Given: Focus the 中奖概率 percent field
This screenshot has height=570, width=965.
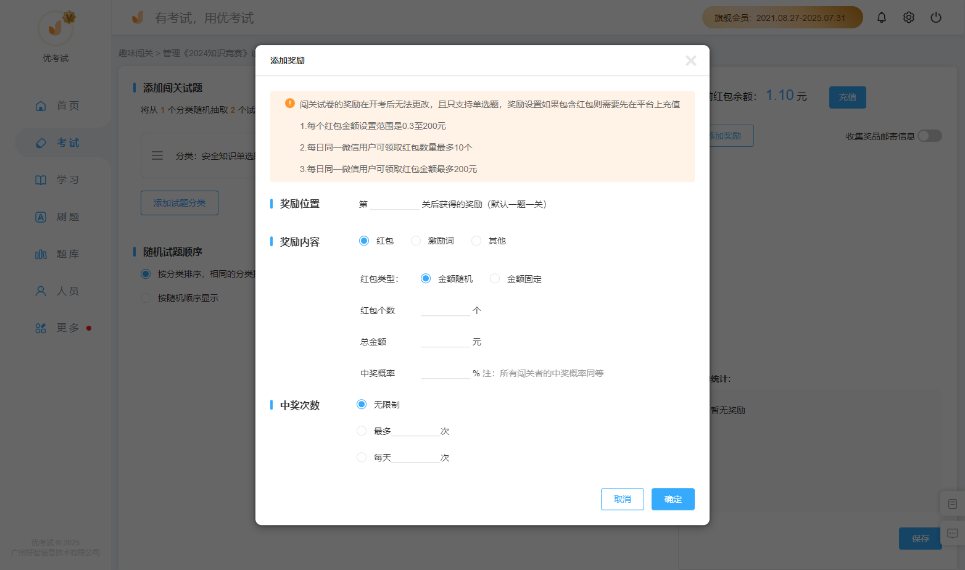Looking at the screenshot, I should 445,373.
